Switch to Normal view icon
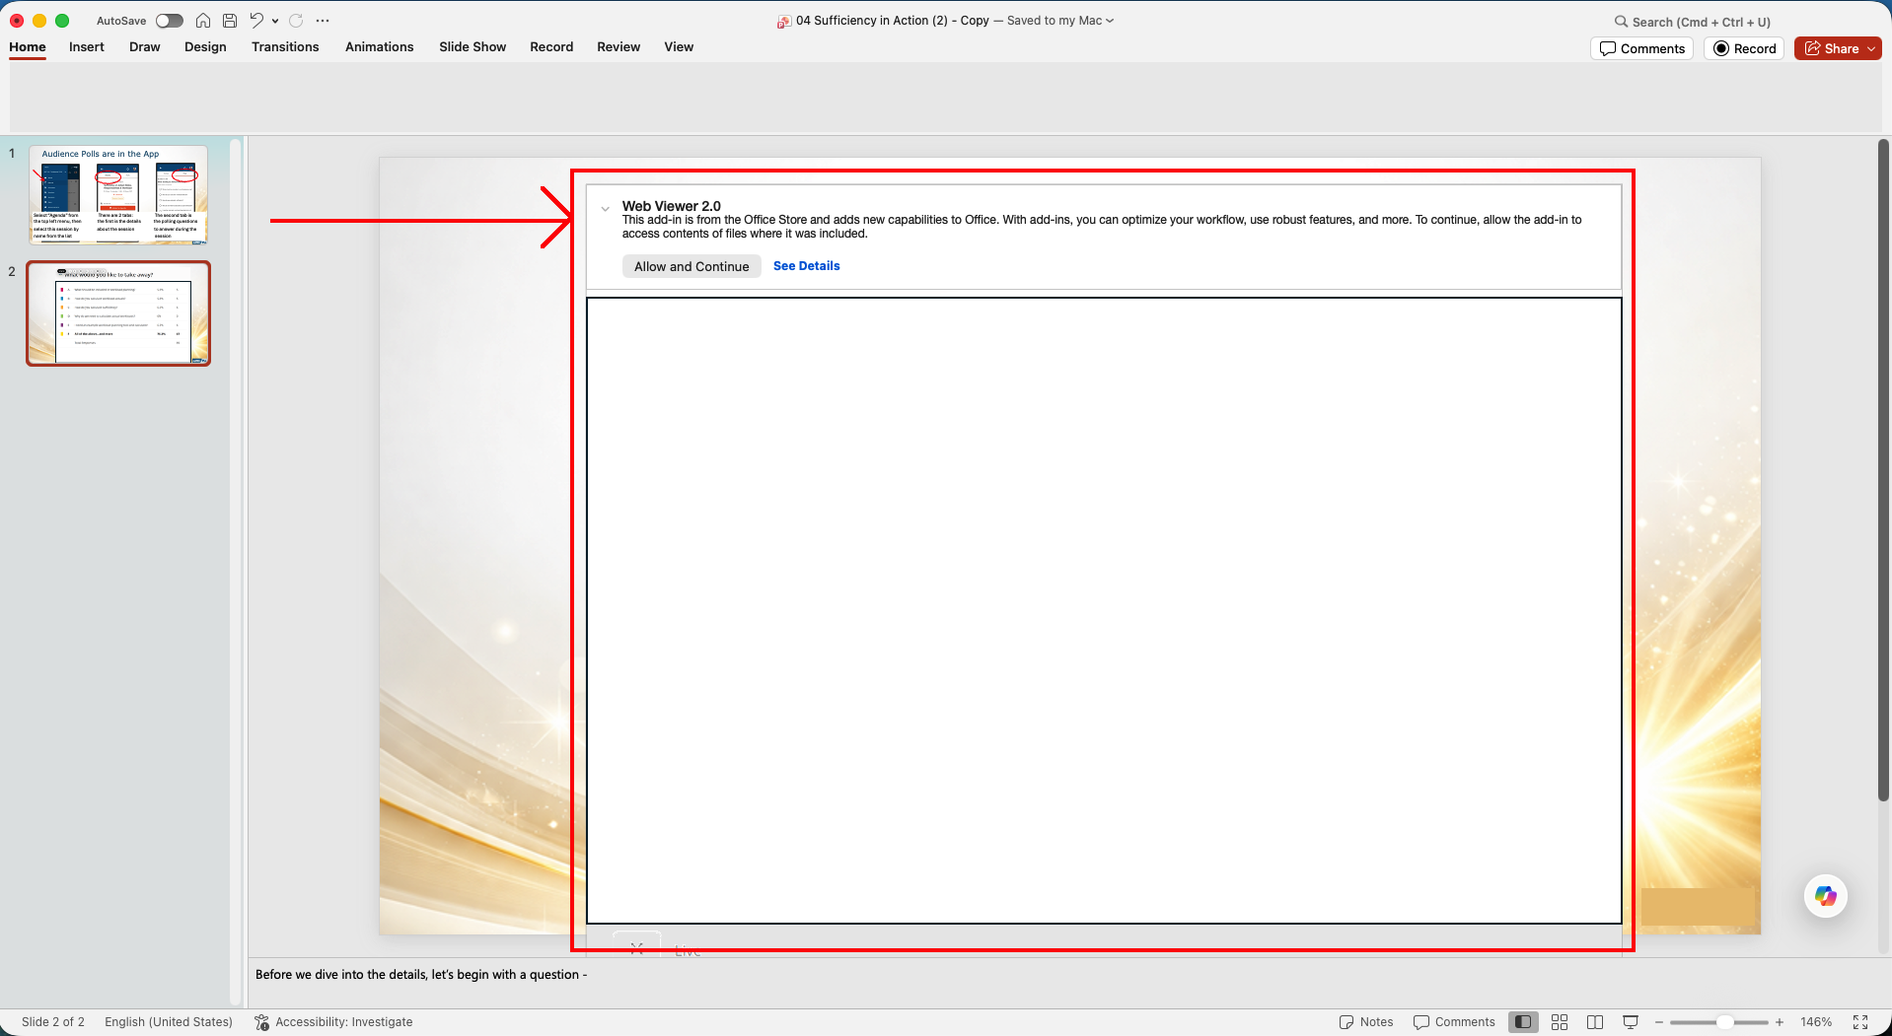Image resolution: width=1892 pixels, height=1036 pixels. coord(1523,1022)
